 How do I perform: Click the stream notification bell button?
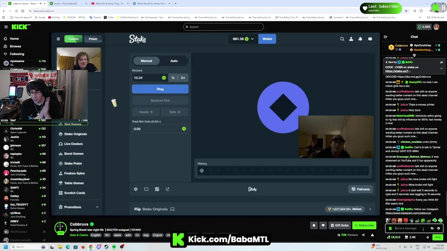click(314, 225)
